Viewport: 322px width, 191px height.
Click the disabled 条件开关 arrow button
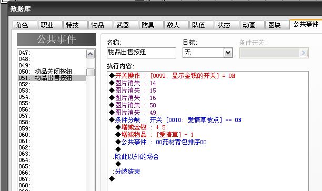point(303,53)
